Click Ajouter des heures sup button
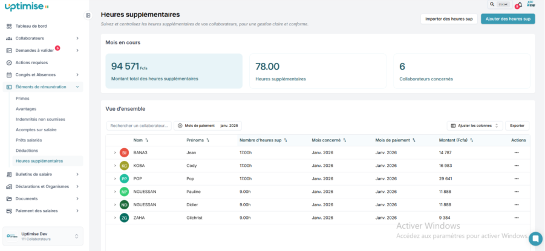 507,19
